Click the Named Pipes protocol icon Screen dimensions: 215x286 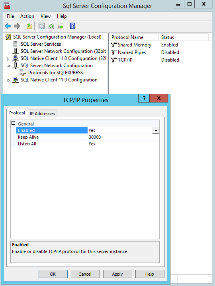click(x=113, y=52)
